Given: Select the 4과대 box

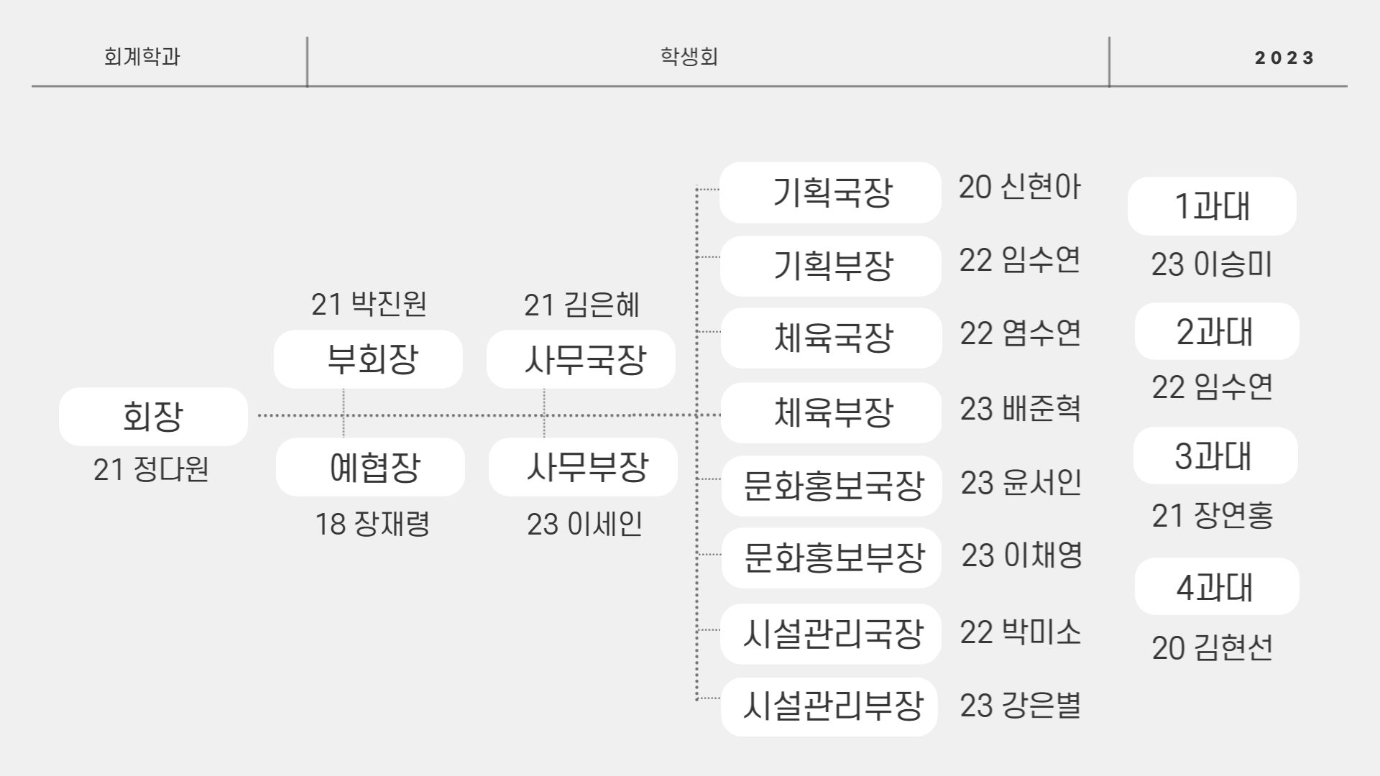Looking at the screenshot, I should (x=1217, y=586).
